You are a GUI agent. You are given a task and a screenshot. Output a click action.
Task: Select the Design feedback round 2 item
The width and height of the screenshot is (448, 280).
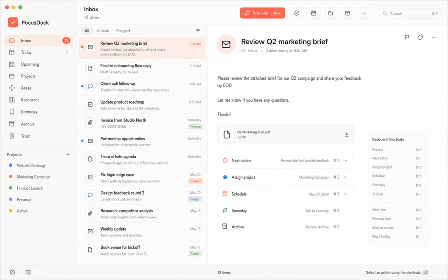pos(142,196)
